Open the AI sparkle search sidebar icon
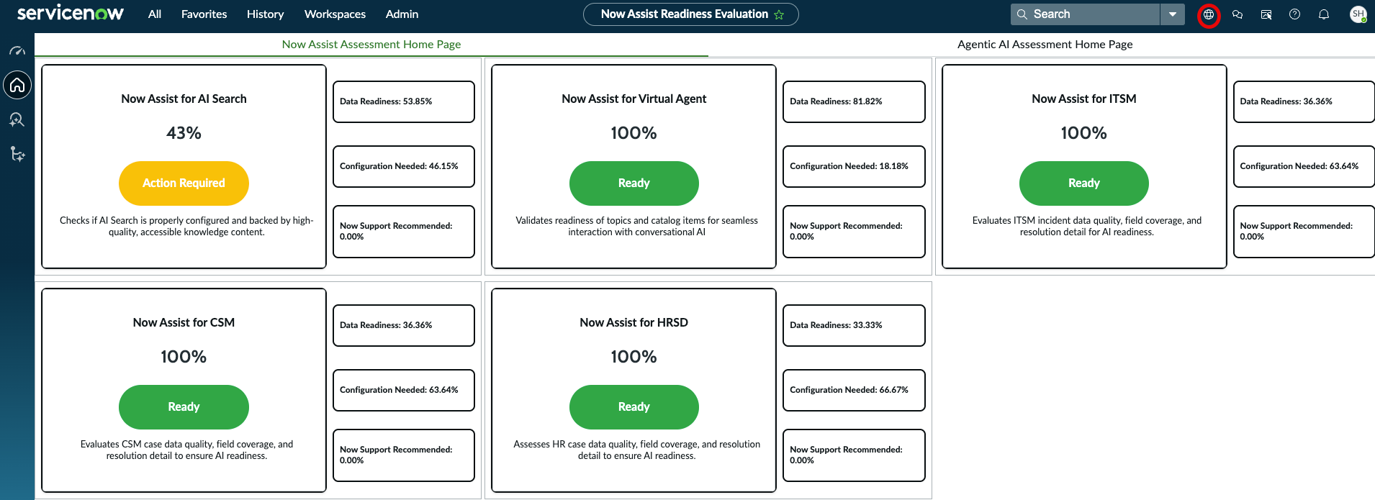This screenshot has height=500, width=1375. coord(17,119)
